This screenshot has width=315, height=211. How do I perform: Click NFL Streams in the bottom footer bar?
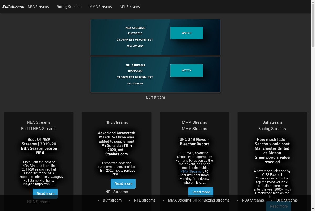(145, 200)
